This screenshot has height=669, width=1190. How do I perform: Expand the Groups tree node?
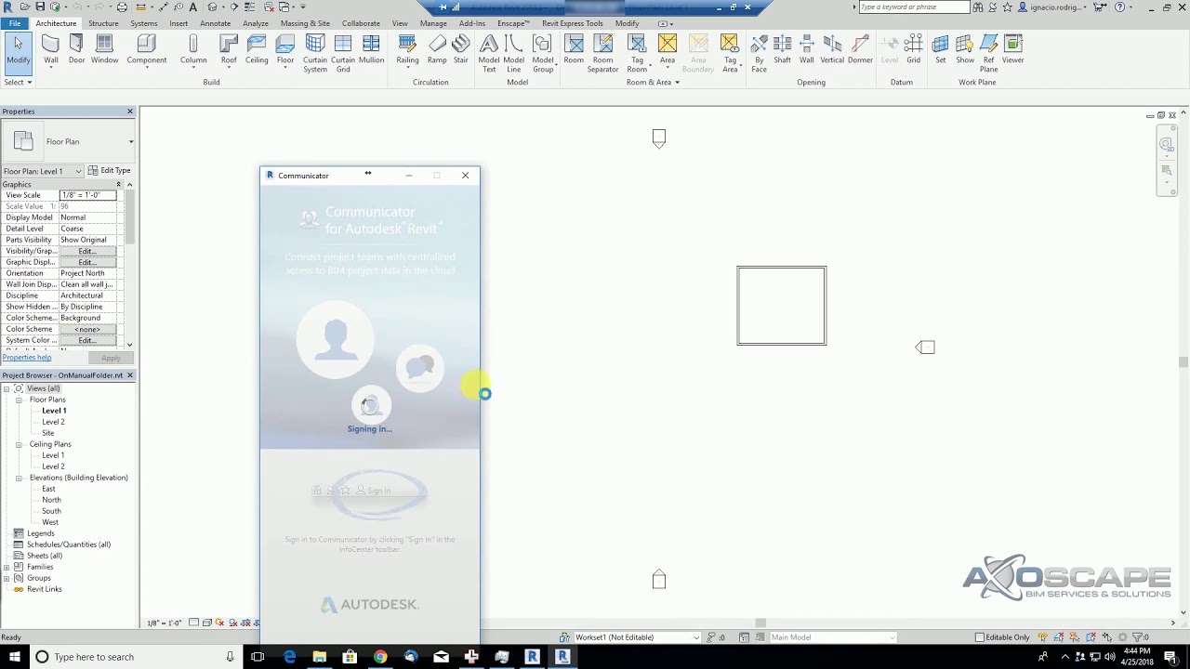[7, 578]
